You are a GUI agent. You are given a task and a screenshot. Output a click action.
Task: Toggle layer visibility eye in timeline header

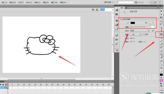point(1,84)
